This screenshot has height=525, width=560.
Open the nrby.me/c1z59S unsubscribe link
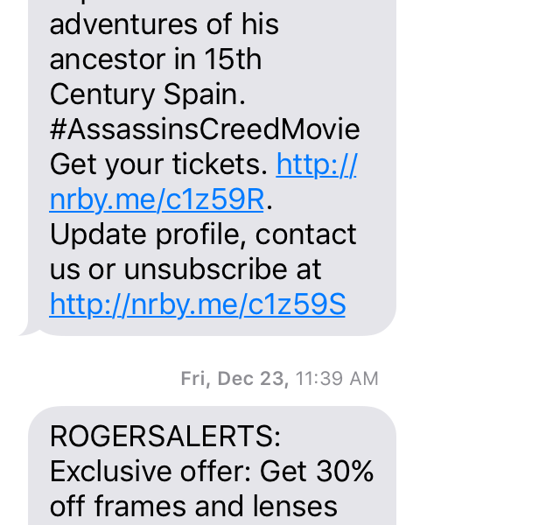tap(198, 304)
